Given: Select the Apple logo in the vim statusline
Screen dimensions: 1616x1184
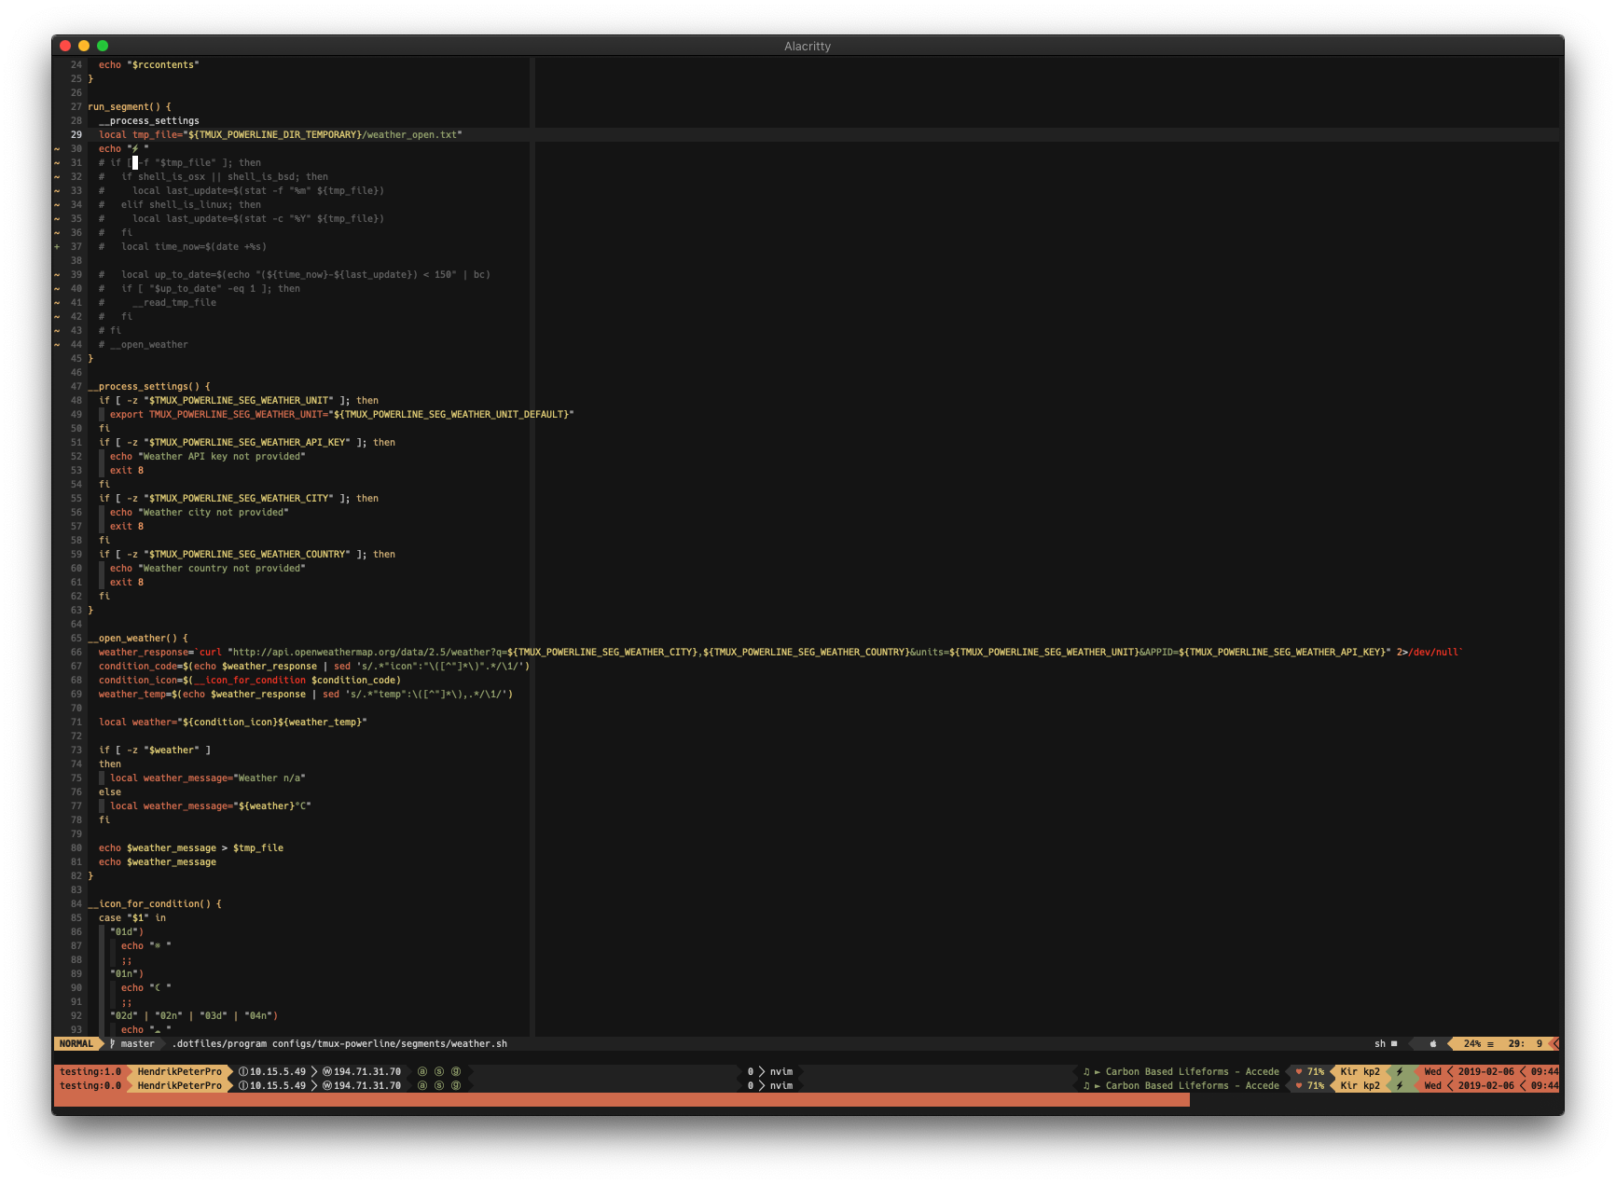Looking at the screenshot, I should (1433, 1043).
